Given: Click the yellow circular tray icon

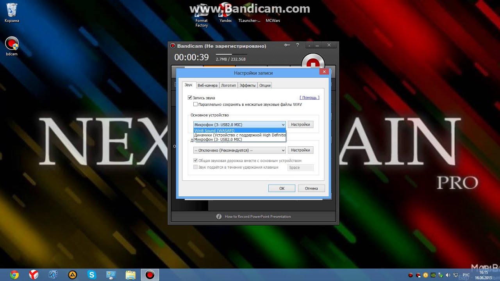Looking at the screenshot, I should pos(425,275).
